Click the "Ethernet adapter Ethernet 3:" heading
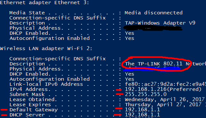 click(45, 3)
